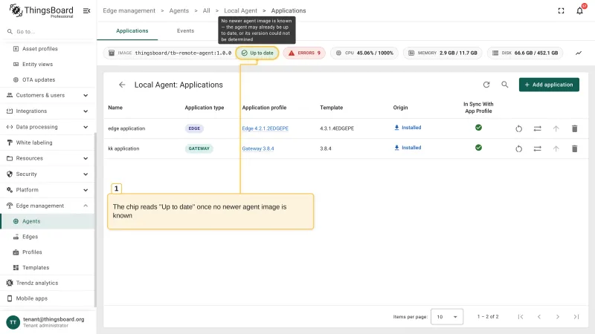Open the metrics chart trend icon

point(579,53)
